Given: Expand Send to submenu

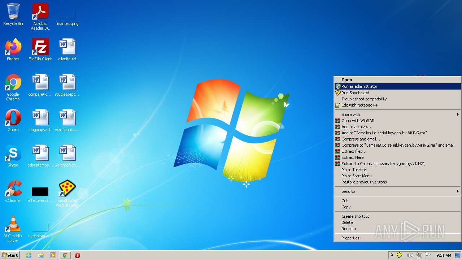Looking at the screenshot, I should coord(397,191).
